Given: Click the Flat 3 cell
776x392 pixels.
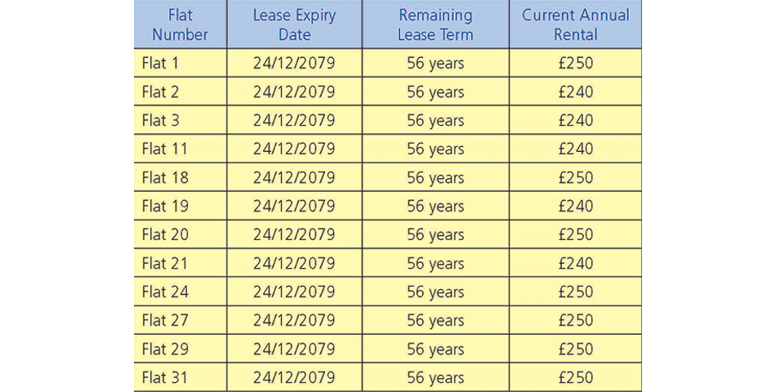Looking at the screenshot, I should [181, 120].
